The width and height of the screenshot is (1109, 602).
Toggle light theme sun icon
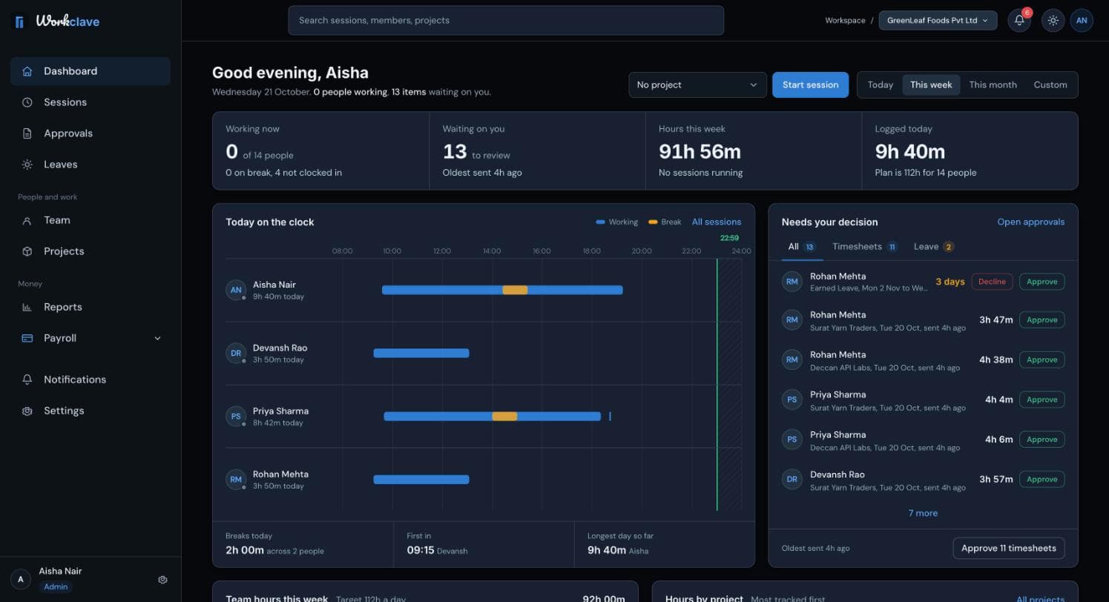[1053, 21]
